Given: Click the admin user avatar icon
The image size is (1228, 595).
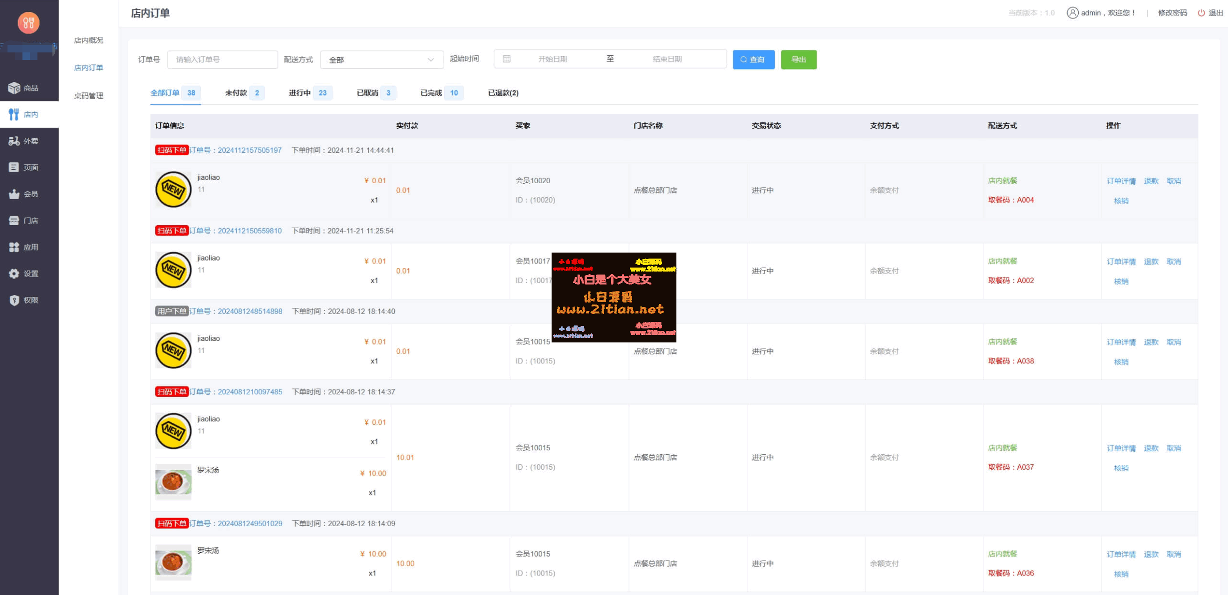Looking at the screenshot, I should click(1072, 13).
